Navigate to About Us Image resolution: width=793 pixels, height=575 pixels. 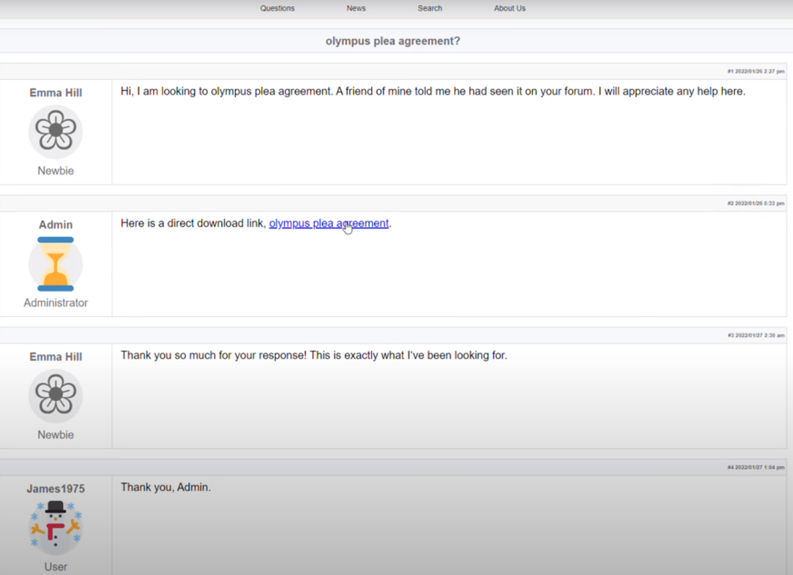point(509,8)
